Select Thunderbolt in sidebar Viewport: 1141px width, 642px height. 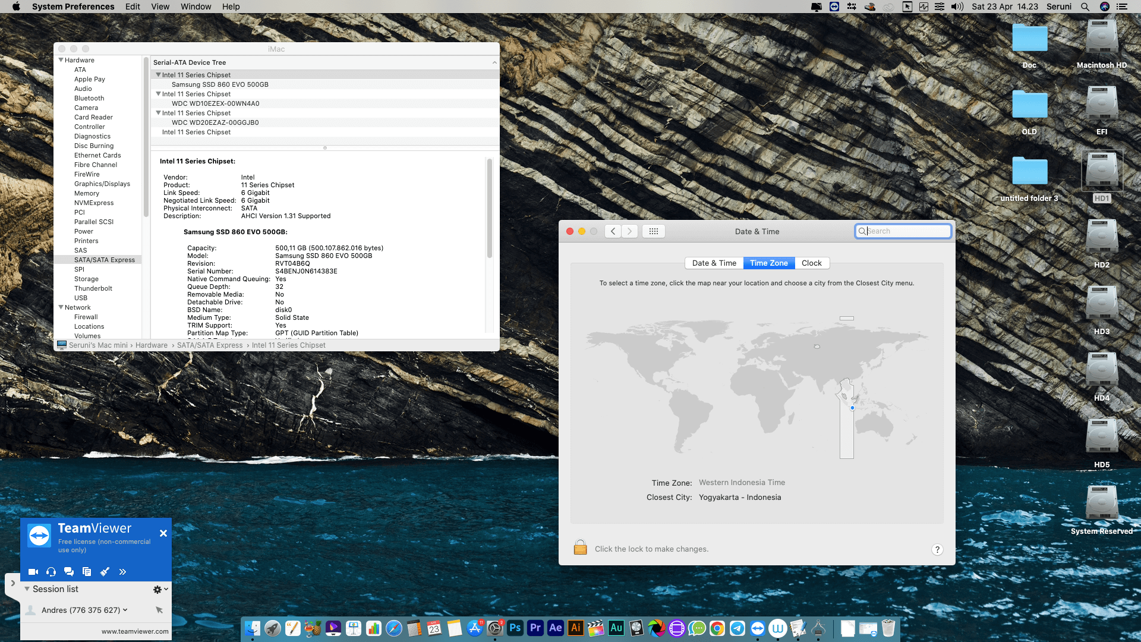(93, 288)
